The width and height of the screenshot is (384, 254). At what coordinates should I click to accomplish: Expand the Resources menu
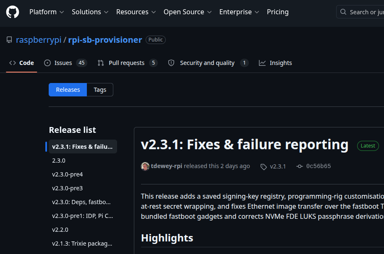pos(136,12)
